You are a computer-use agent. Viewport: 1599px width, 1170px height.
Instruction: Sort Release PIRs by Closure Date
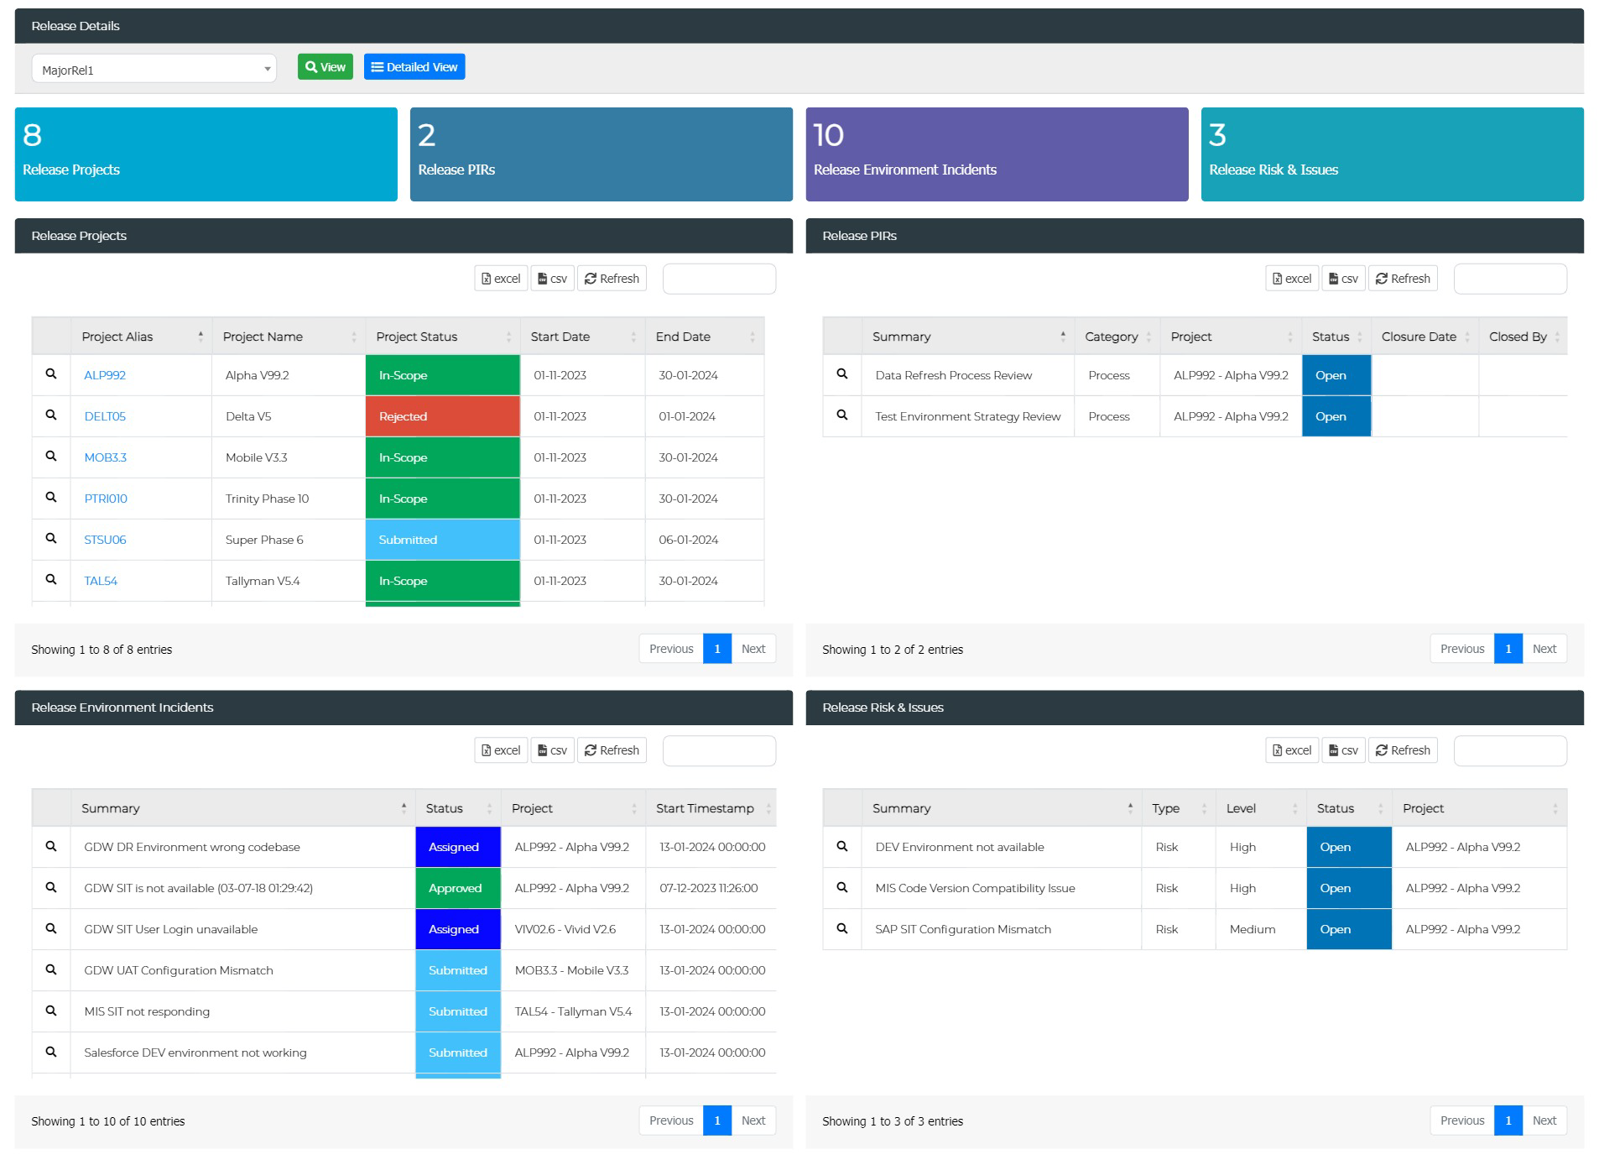pyautogui.click(x=1425, y=337)
